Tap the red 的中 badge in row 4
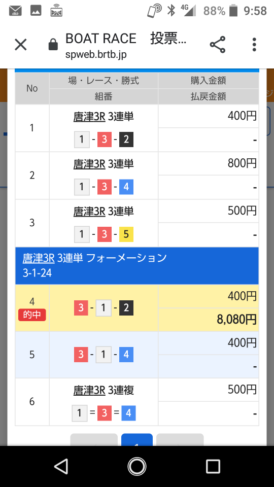Viewport: 274px width, 487px height. coord(32,315)
